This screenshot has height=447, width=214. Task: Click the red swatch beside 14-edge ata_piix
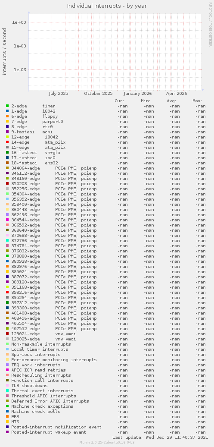(7, 142)
